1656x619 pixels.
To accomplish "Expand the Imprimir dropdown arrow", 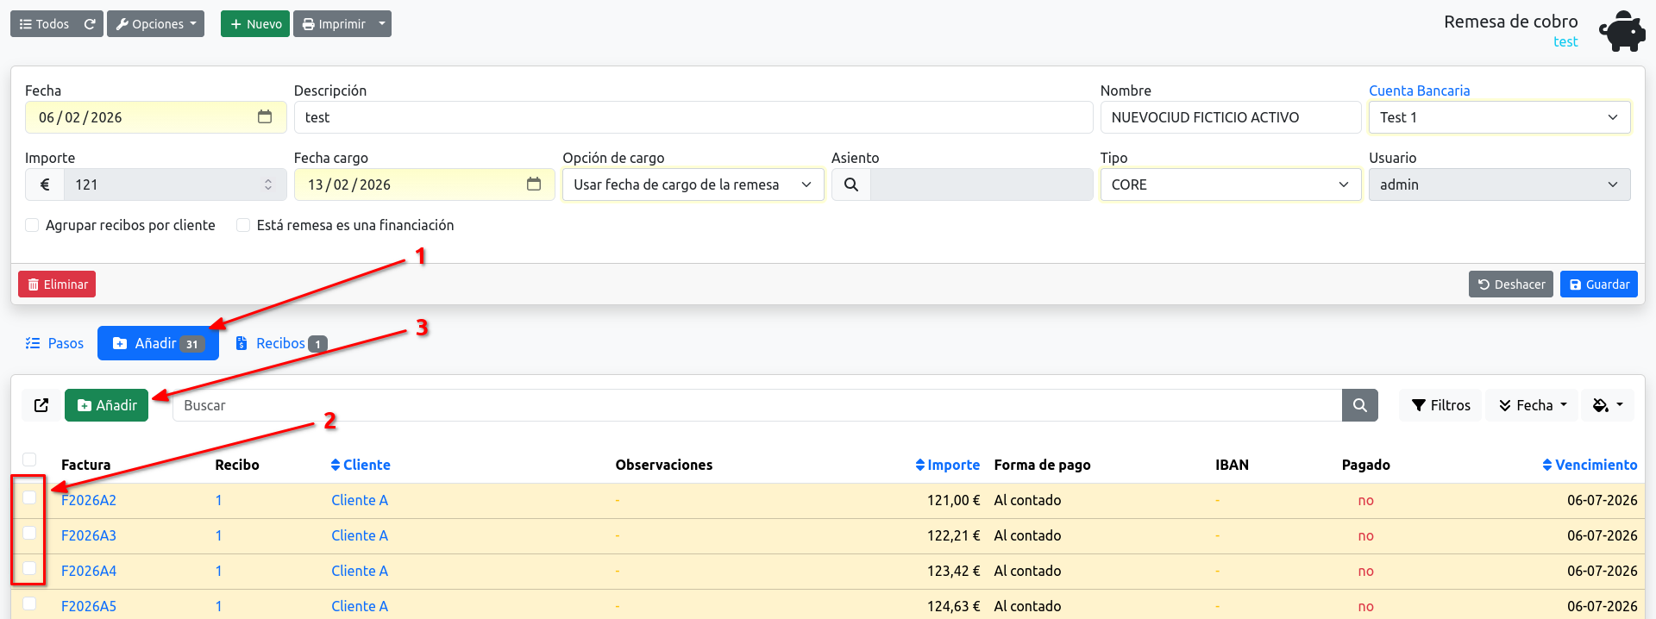I will pos(382,24).
